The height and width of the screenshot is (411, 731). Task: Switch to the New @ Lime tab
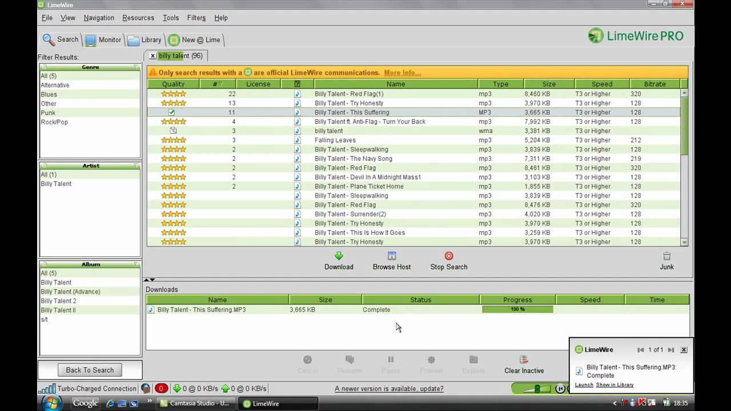194,40
